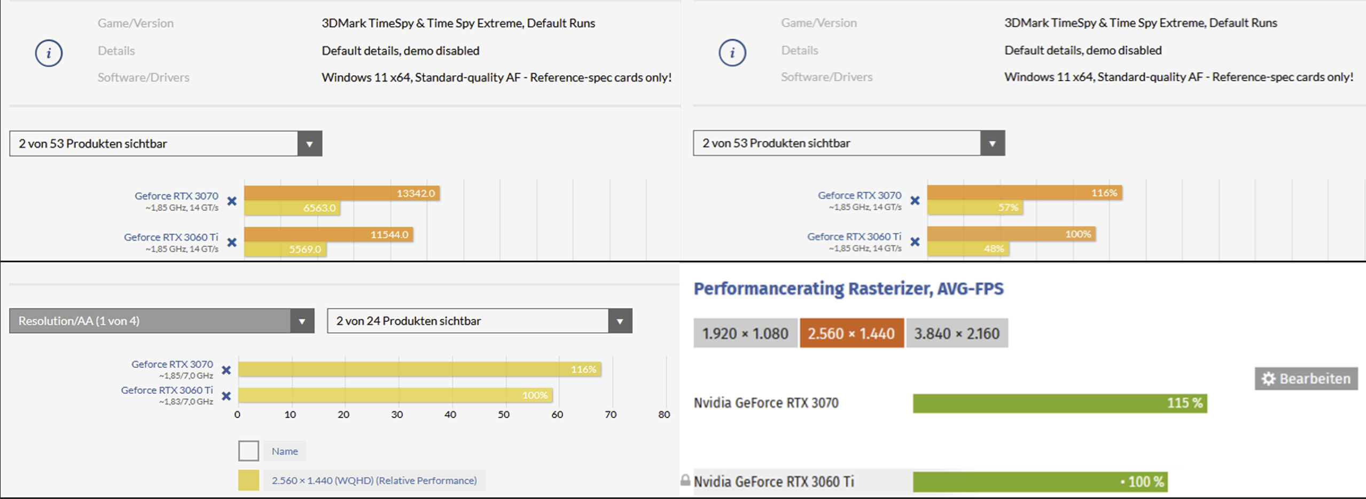
Task: Click the info icon in the 3DMark absolute-score panel
Action: tap(49, 53)
